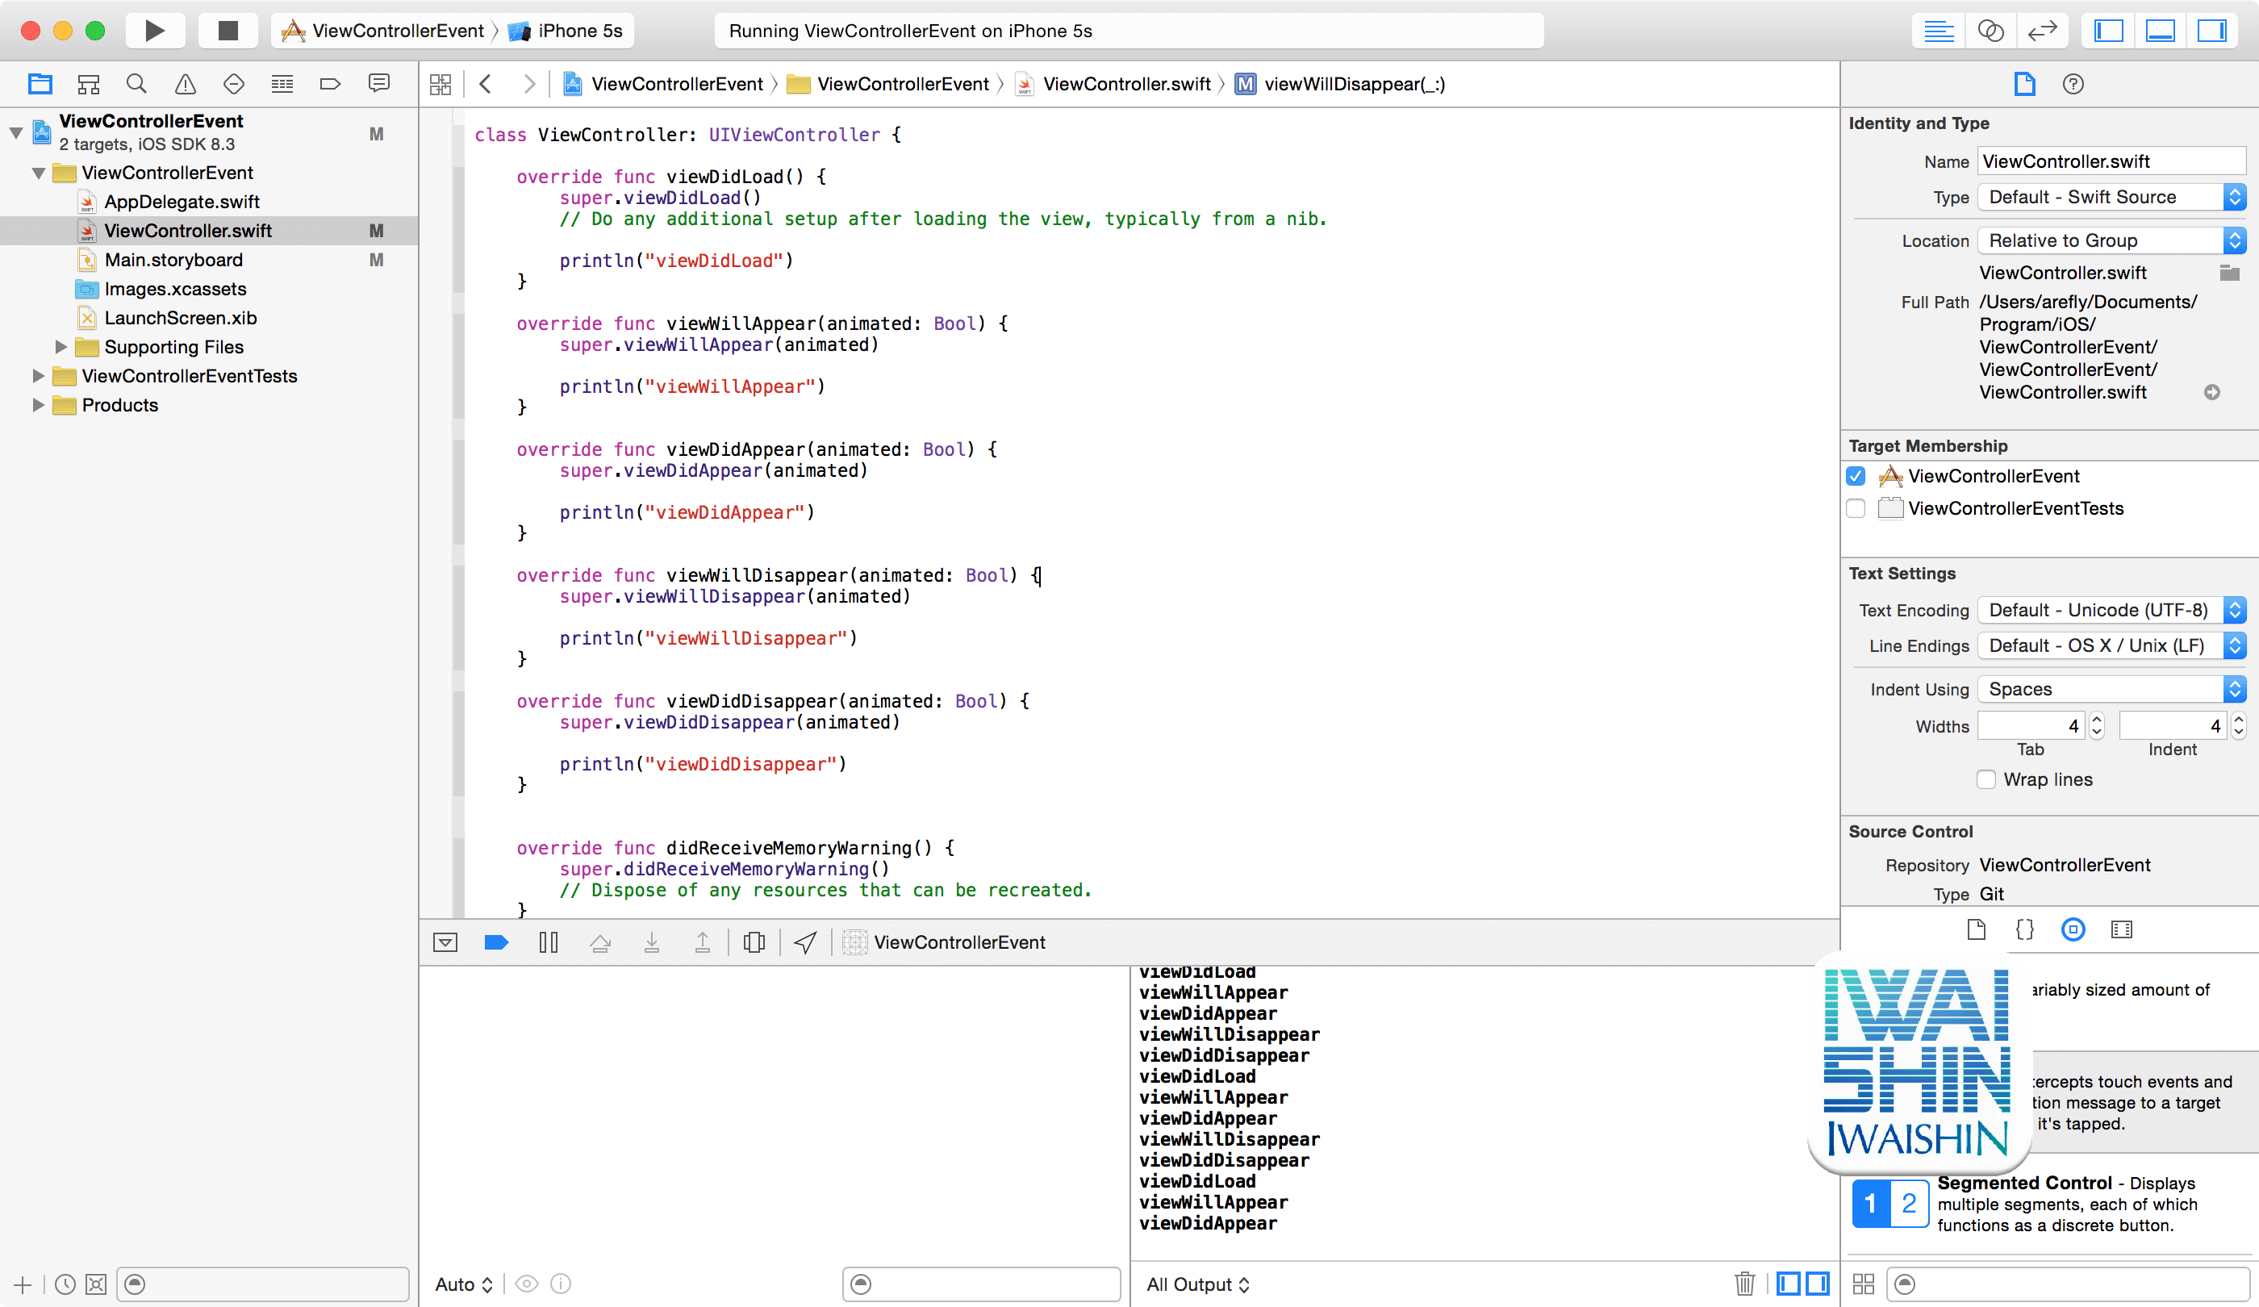This screenshot has height=1307, width=2259.
Task: Show the Standard editor
Action: pos(1938,31)
